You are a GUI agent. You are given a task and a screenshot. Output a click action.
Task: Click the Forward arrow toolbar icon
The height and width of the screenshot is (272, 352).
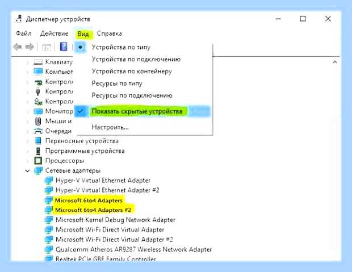click(x=30, y=47)
